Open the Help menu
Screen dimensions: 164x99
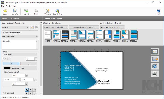pyautogui.click(x=14, y=6)
